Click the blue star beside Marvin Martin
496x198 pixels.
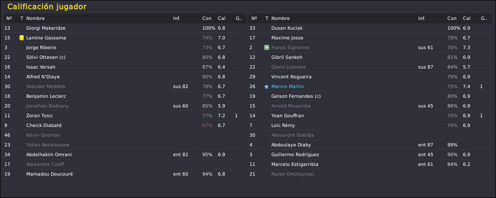click(266, 86)
